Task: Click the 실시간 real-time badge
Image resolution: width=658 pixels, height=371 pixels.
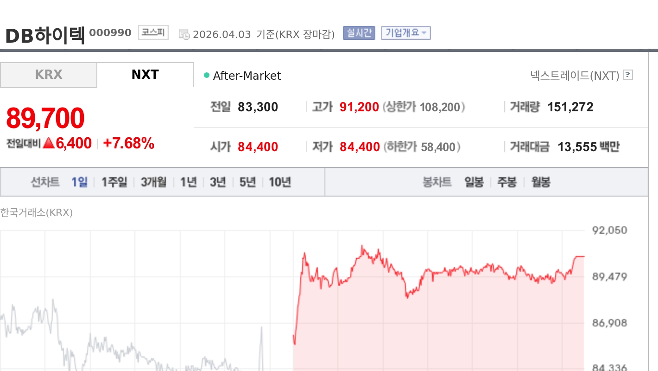Action: [359, 32]
